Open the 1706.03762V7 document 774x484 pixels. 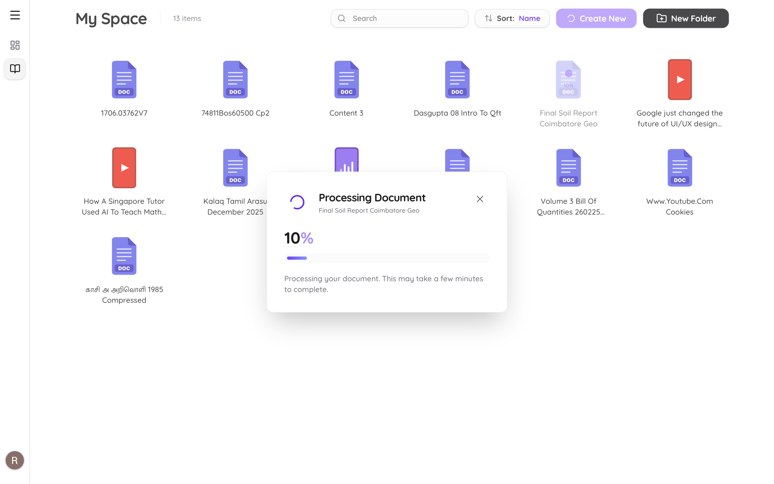(124, 79)
